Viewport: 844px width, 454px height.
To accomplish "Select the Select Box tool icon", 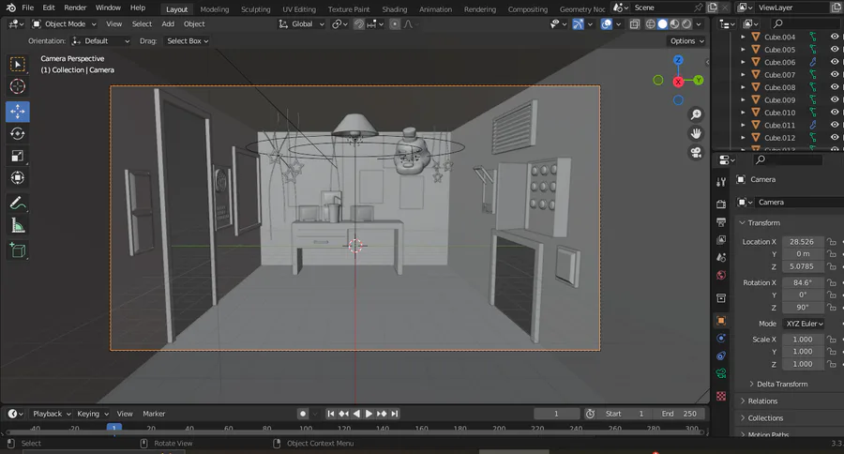I will coord(18,64).
